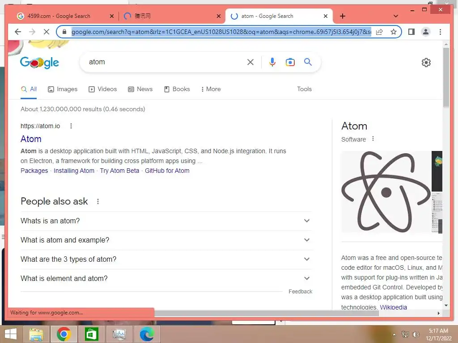Open Try Atom Beta sitelink
Screen dimensions: 458x343
click(119, 171)
